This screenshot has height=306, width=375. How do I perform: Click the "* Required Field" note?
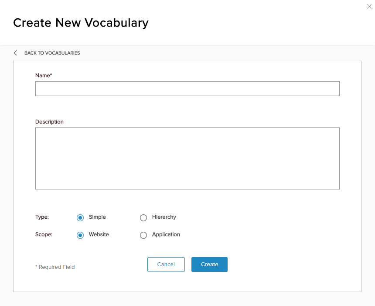(x=55, y=267)
